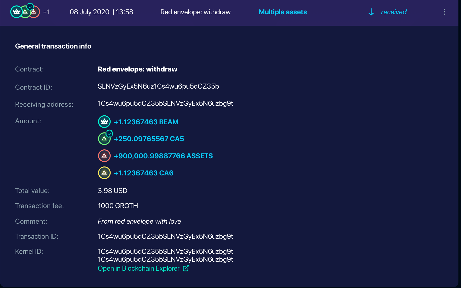
Task: Click the external link icon next to Blockchain Explorer
Action: click(186, 268)
